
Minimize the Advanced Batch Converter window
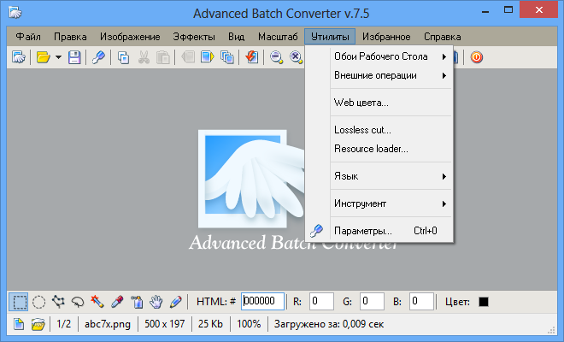click(x=485, y=11)
